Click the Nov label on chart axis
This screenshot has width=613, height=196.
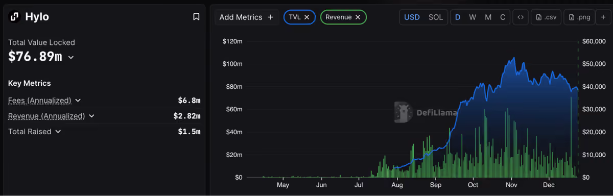[x=511, y=185]
